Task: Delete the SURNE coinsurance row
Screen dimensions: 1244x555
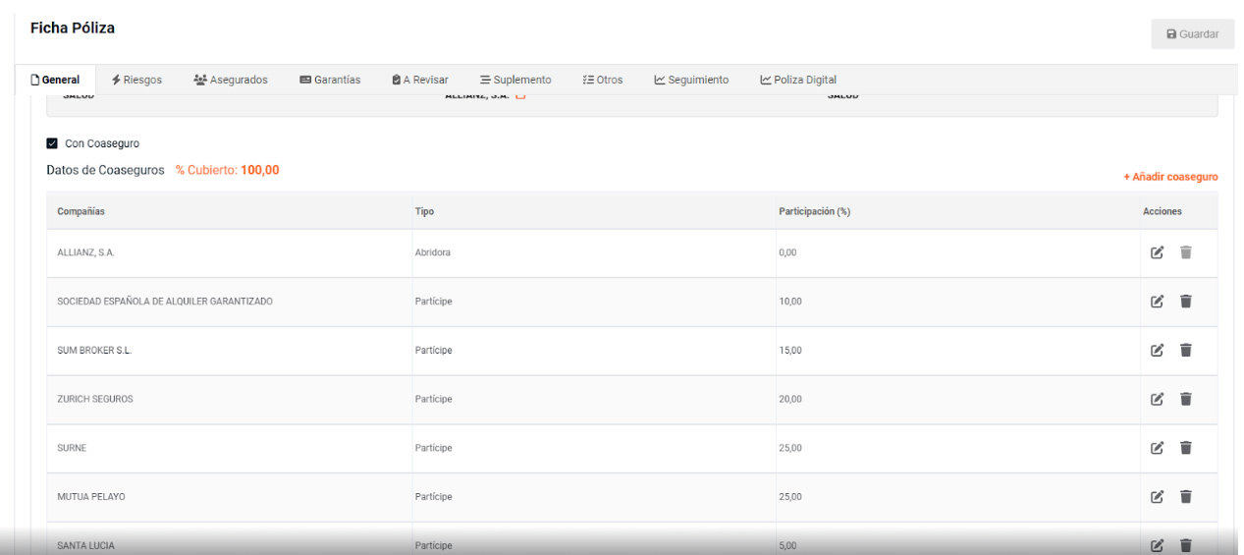Action: (x=1185, y=448)
